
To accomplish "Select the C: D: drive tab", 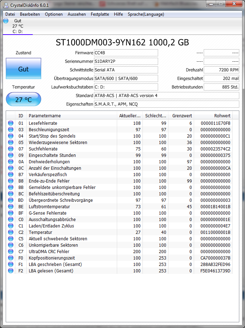I will 18,26.
